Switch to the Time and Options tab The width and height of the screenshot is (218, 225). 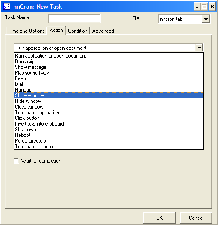26,31
